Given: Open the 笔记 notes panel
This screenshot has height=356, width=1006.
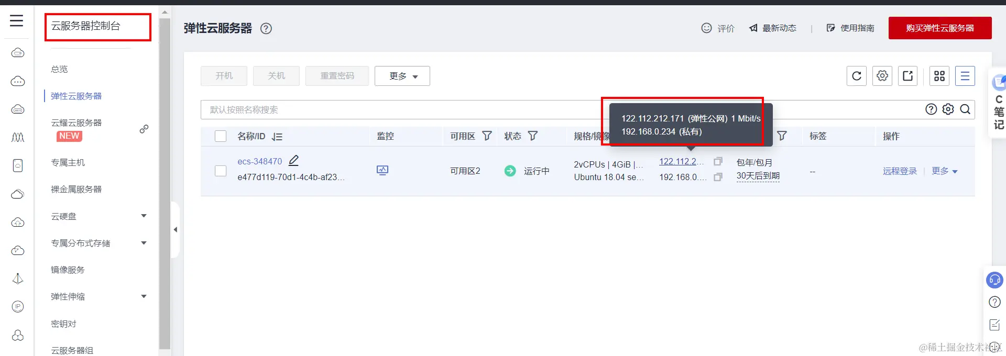Looking at the screenshot, I should click(x=999, y=103).
